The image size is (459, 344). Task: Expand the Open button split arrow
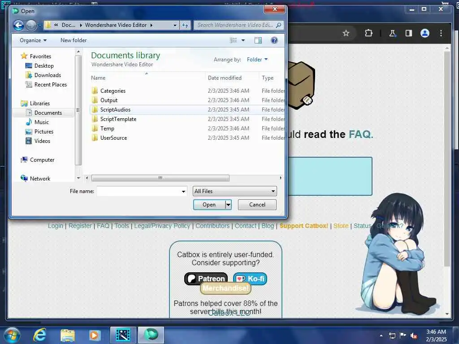(228, 205)
